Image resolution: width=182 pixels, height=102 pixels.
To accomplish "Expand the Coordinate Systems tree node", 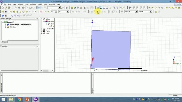I will point(42,29).
